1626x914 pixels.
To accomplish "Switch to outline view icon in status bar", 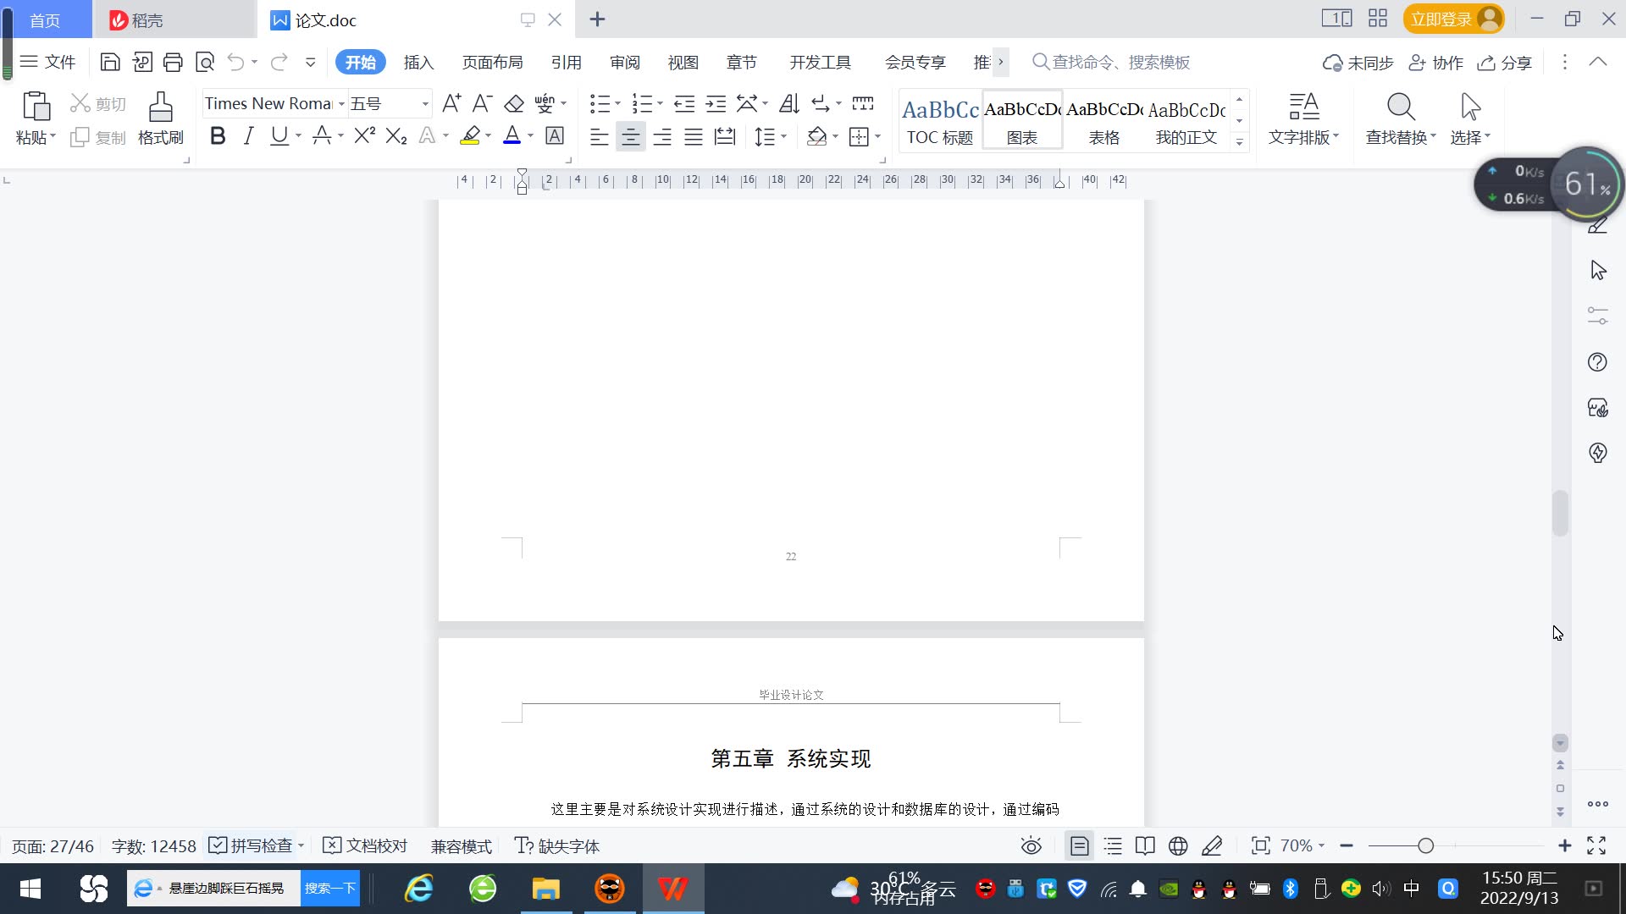I will (x=1113, y=845).
